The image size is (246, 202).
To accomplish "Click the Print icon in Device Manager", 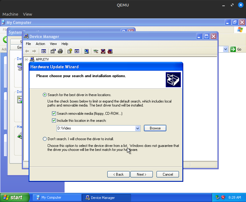I will 60,51.
